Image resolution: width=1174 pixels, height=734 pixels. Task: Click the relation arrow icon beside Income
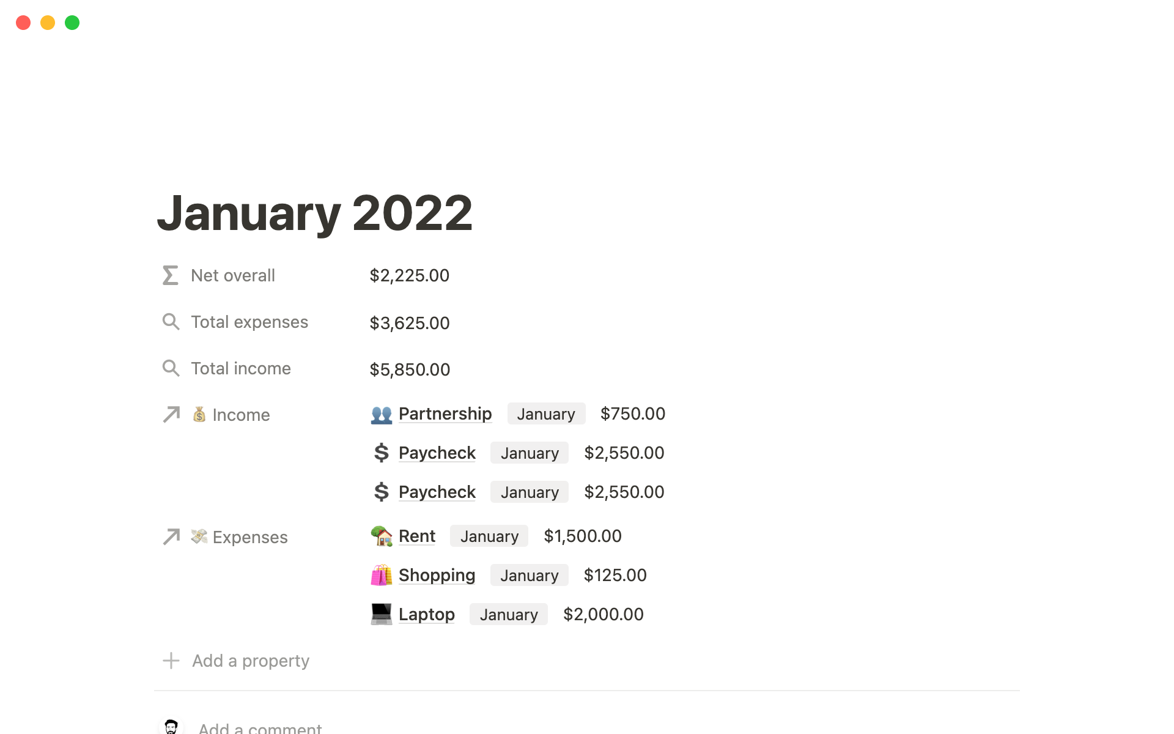coord(171,415)
